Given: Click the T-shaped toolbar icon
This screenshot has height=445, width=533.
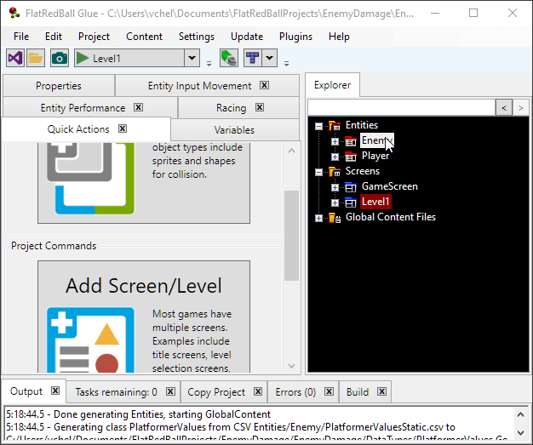Looking at the screenshot, I should 252,58.
